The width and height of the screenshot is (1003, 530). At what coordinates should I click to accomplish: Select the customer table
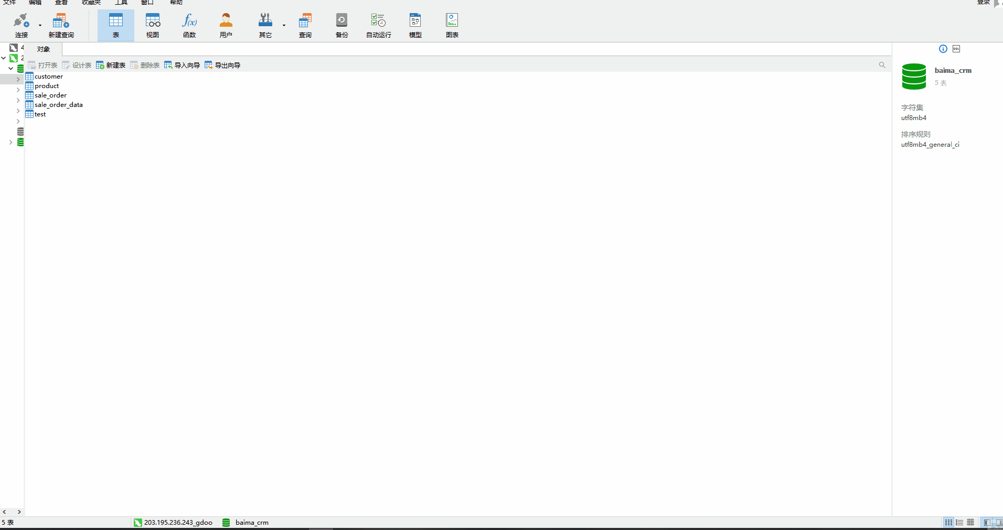pos(44,77)
